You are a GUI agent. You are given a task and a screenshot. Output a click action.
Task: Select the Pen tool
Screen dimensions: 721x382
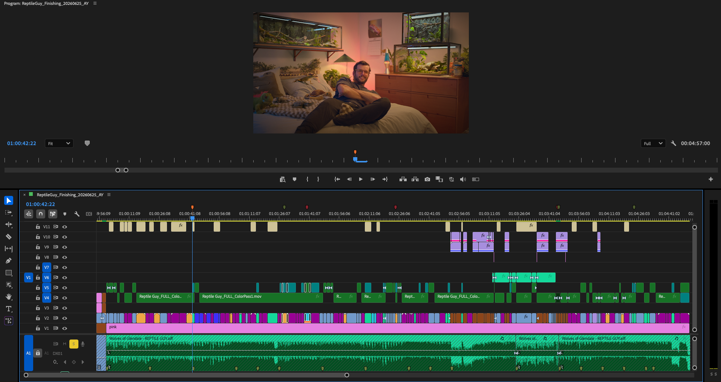9,261
